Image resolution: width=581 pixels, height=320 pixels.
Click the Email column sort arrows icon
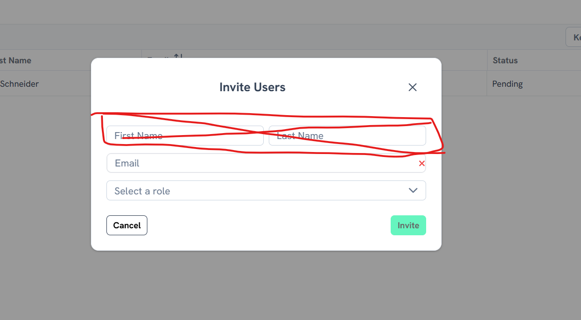(178, 55)
